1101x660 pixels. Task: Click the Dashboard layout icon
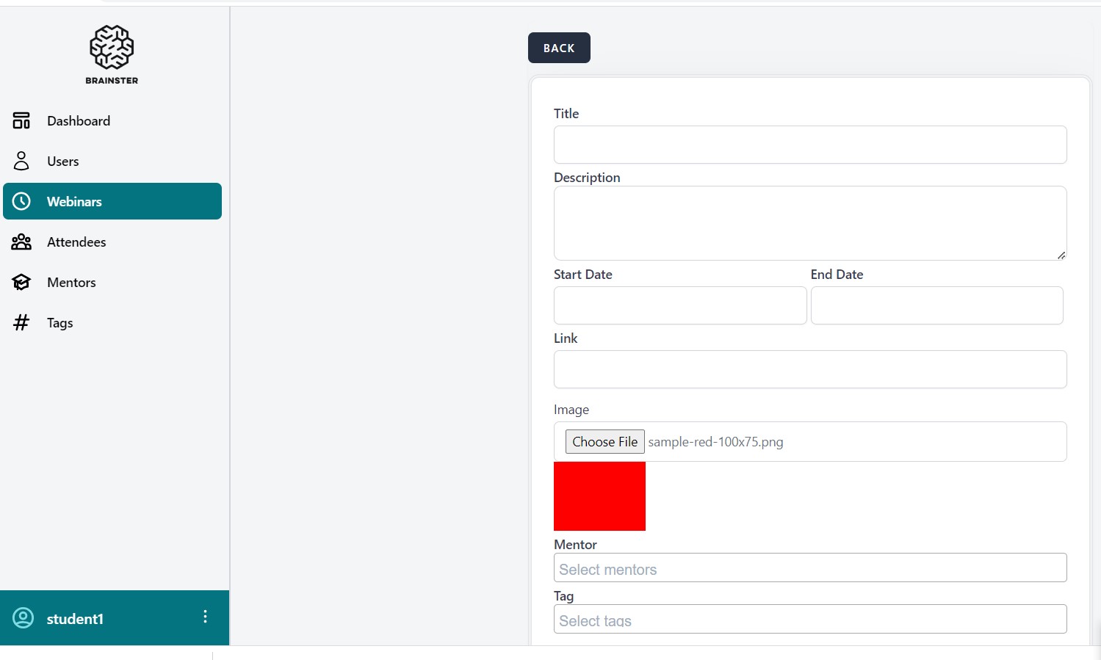[x=21, y=121]
